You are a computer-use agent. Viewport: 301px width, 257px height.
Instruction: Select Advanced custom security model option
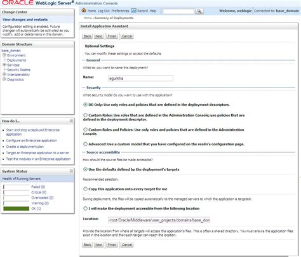[x=85, y=144]
